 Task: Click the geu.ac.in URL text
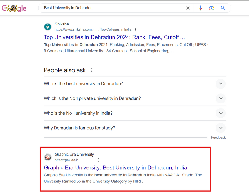click(x=67, y=160)
